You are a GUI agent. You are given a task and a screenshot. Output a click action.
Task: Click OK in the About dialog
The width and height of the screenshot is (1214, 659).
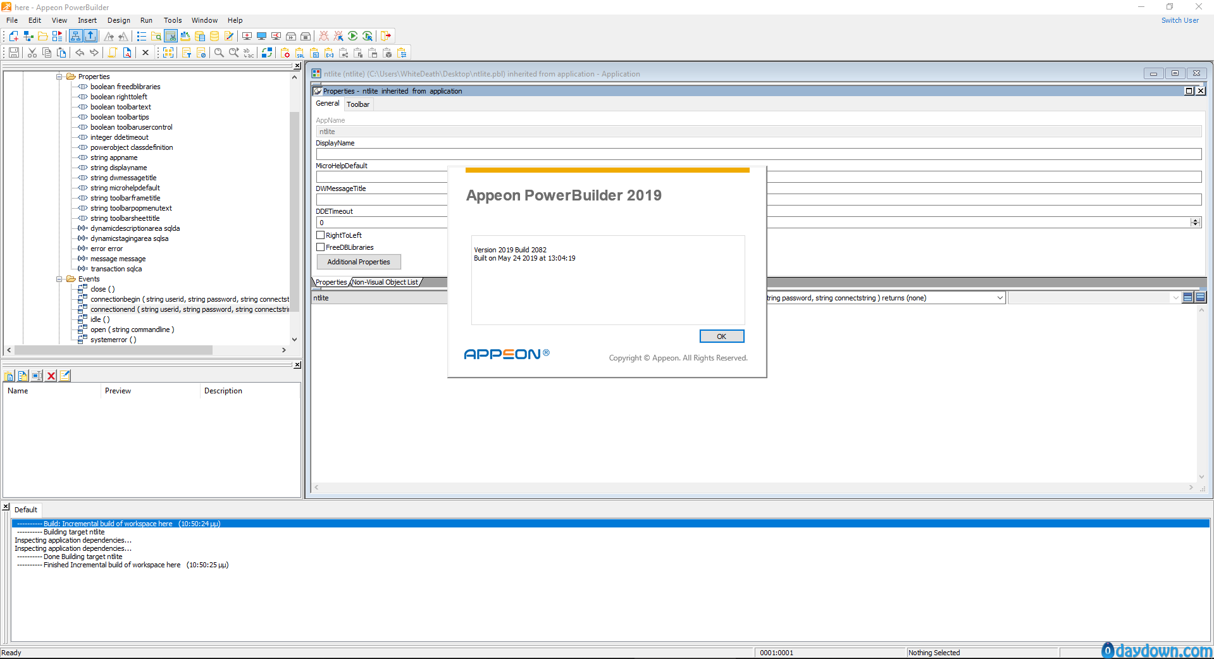tap(721, 336)
